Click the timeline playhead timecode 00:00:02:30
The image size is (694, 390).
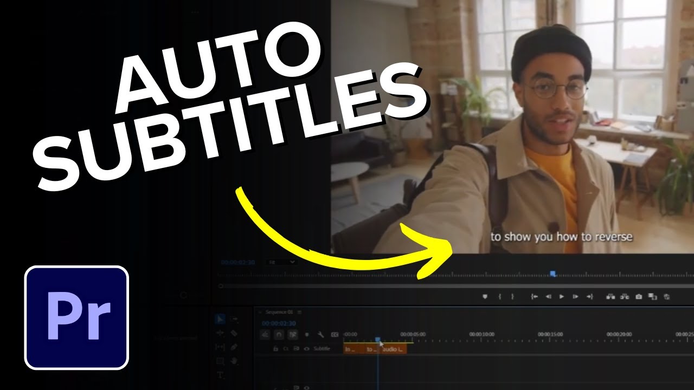[279, 323]
